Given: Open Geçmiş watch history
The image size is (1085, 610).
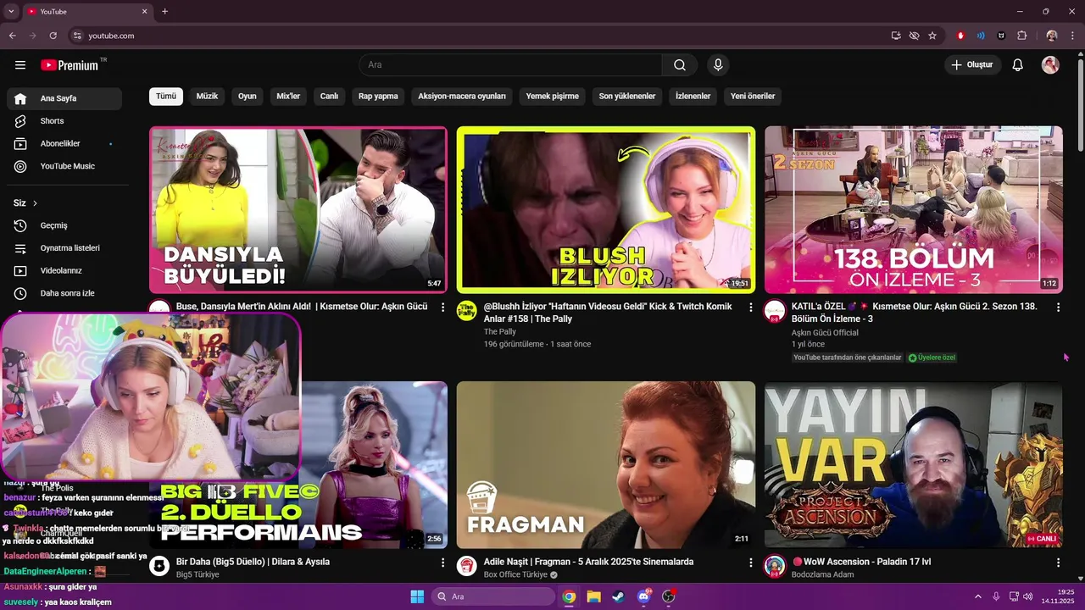Looking at the screenshot, I should pyautogui.click(x=64, y=225).
